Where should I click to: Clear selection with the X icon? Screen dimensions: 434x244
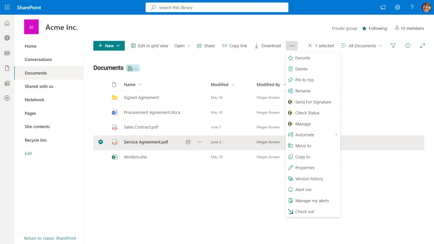click(310, 46)
